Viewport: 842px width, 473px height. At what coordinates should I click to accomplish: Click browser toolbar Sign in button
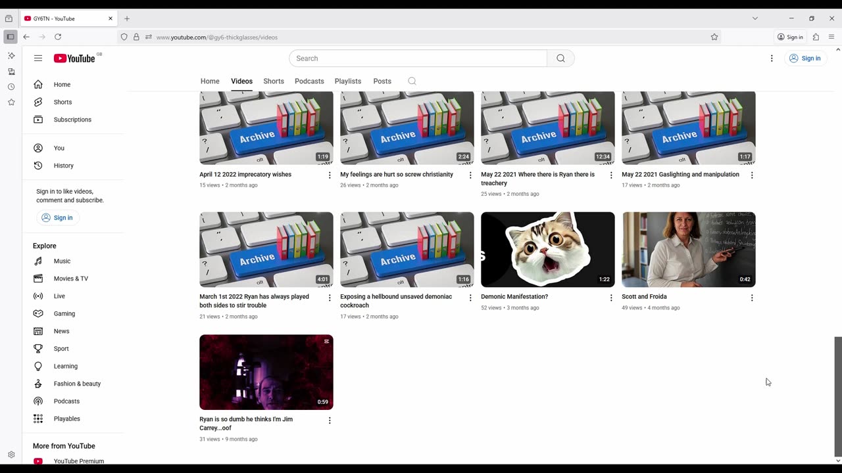pos(790,37)
